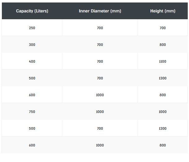Click inner diameter 1000 in 750-liter row
The height and width of the screenshot is (162, 189).
(100, 112)
